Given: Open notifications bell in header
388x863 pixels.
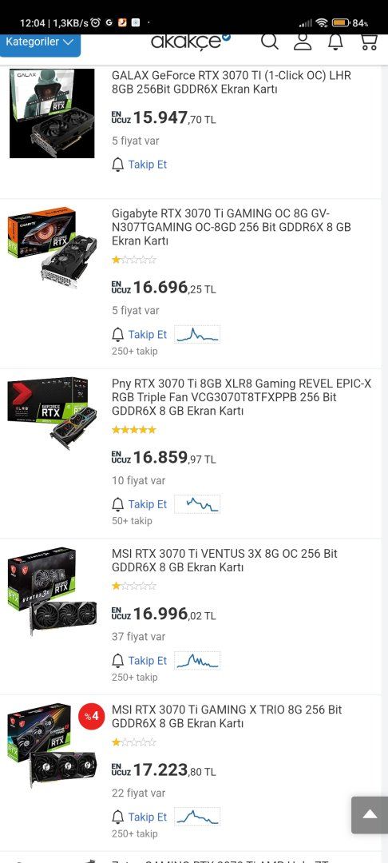Looking at the screenshot, I should click(x=335, y=42).
